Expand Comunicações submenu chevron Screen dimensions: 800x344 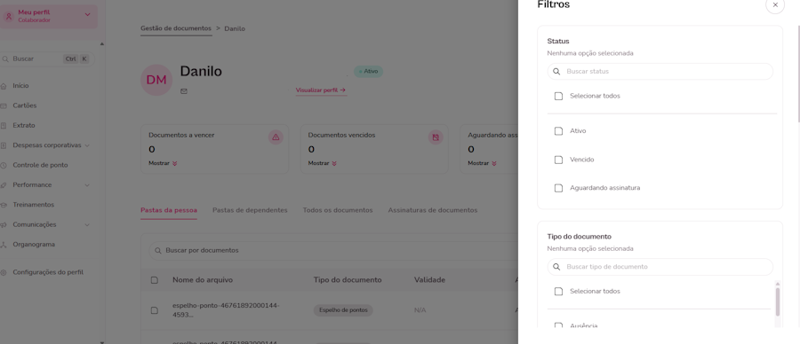(x=87, y=225)
